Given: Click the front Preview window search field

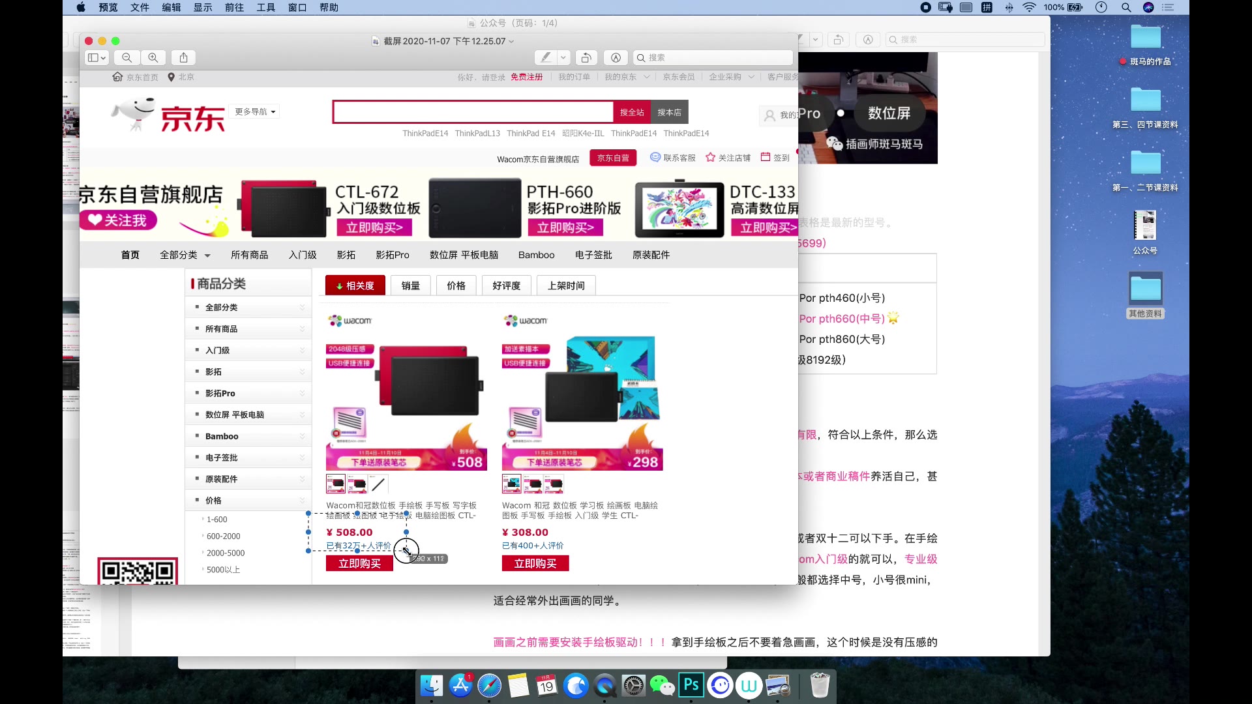Looking at the screenshot, I should [x=713, y=57].
